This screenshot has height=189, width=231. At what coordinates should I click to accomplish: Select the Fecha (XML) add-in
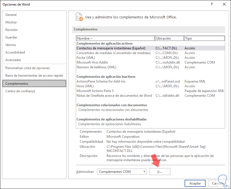coord(150,58)
